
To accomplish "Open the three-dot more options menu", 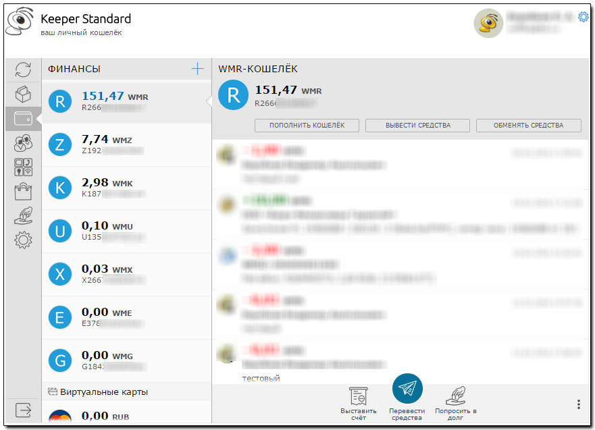I will [579, 404].
